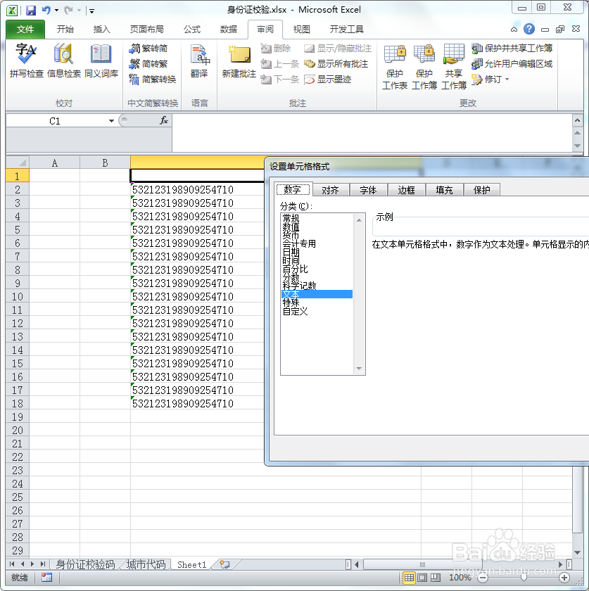
Task: Click Protect Workbook (保护工作簿)
Action: pyautogui.click(x=424, y=67)
